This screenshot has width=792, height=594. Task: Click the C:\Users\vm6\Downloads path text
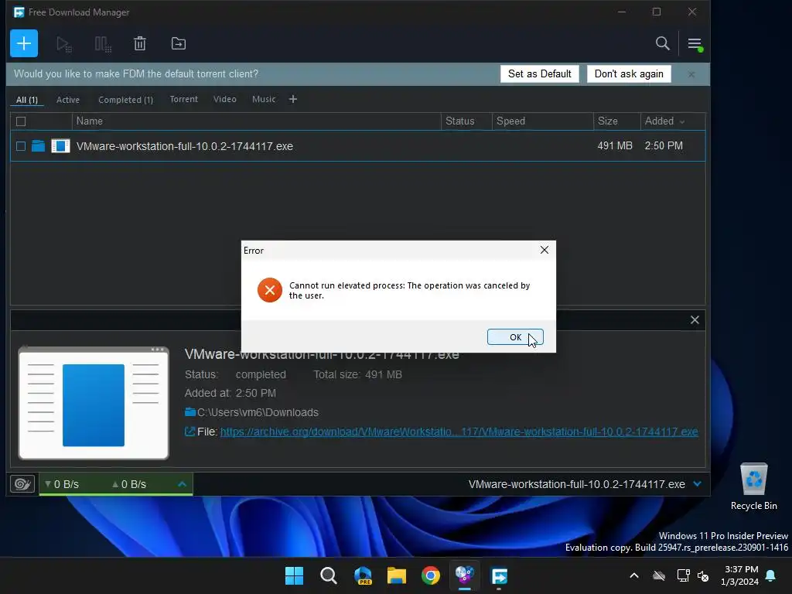(258, 412)
